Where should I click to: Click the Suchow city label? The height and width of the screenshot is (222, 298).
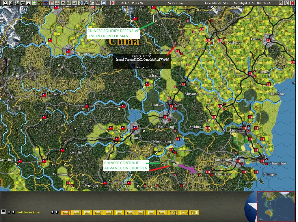tap(264, 72)
